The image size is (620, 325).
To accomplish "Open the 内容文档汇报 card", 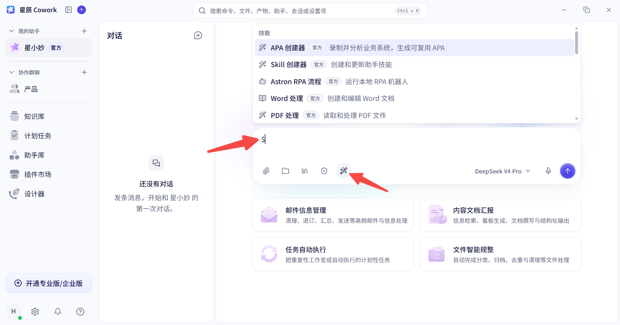I will pos(501,215).
